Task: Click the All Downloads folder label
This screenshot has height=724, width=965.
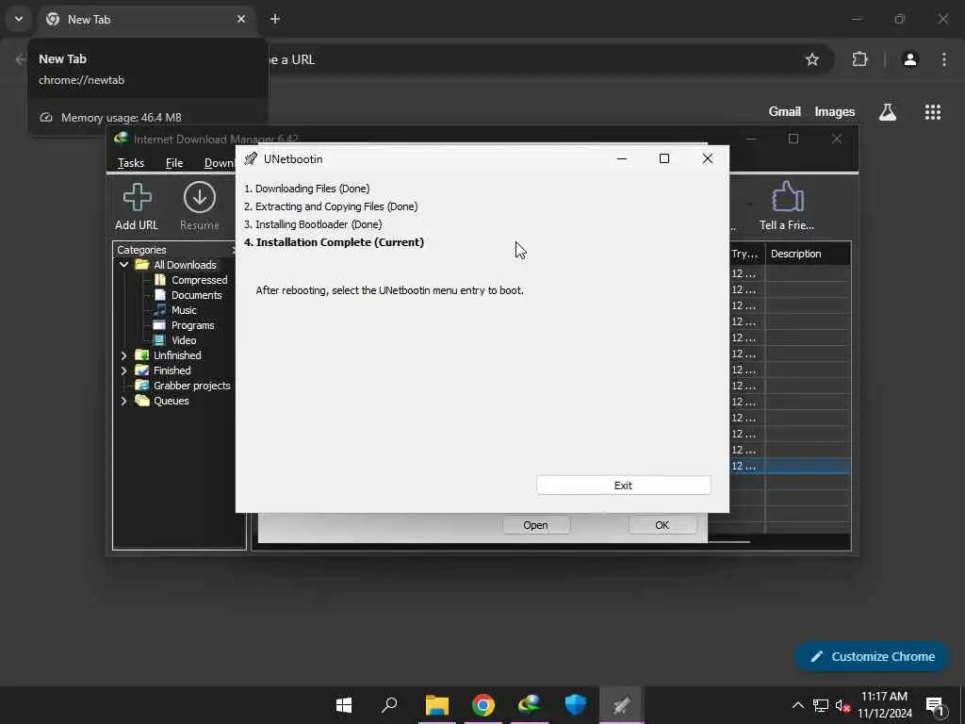Action: click(x=185, y=265)
